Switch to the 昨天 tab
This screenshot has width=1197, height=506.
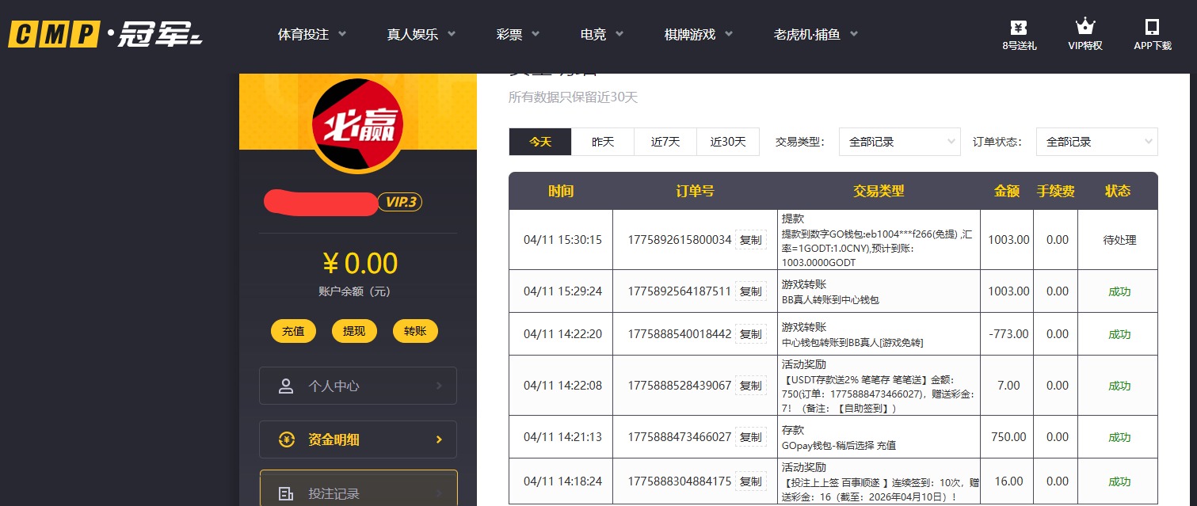(603, 142)
